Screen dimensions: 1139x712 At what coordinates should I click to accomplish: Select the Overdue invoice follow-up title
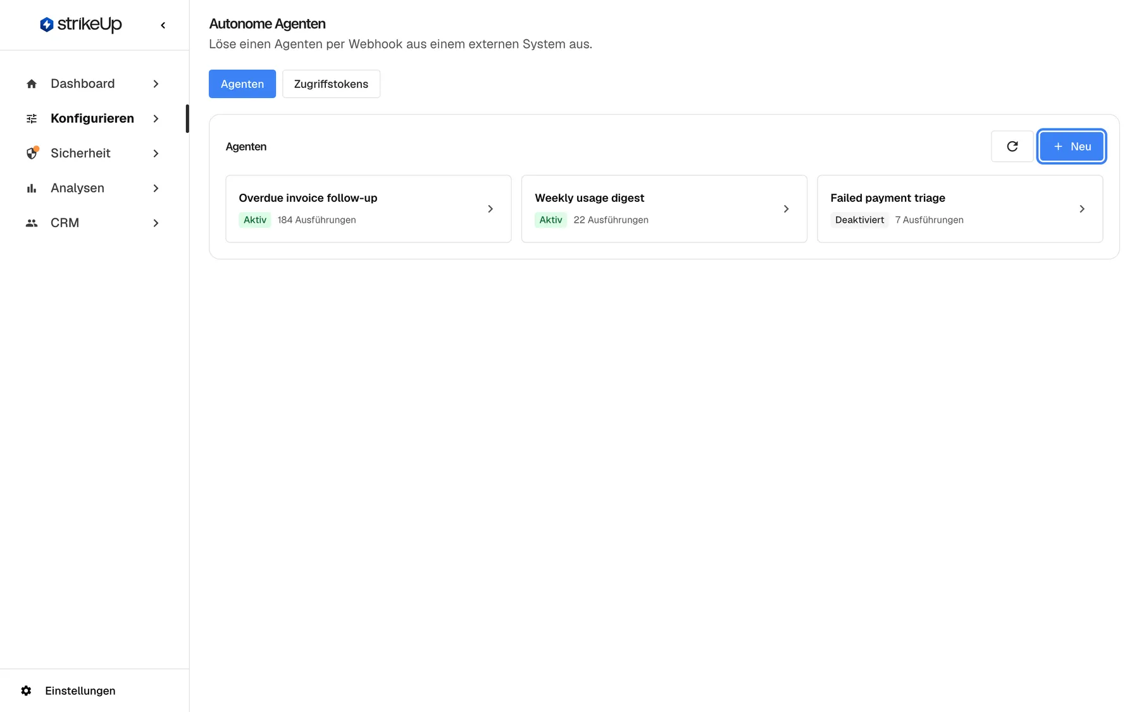(x=308, y=197)
